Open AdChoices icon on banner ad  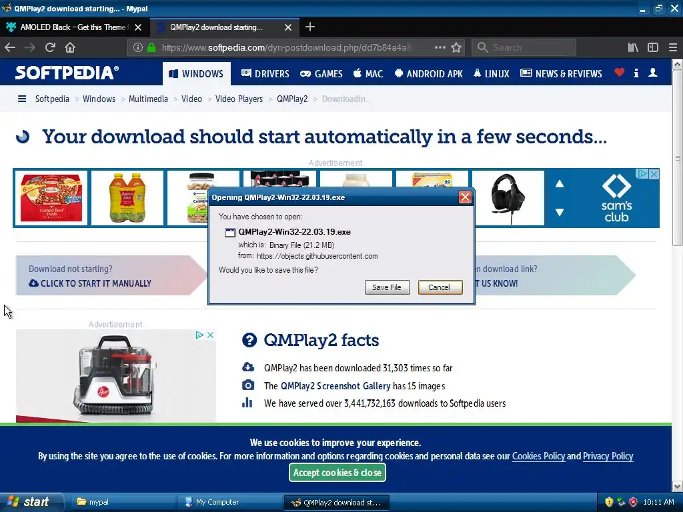coord(642,174)
